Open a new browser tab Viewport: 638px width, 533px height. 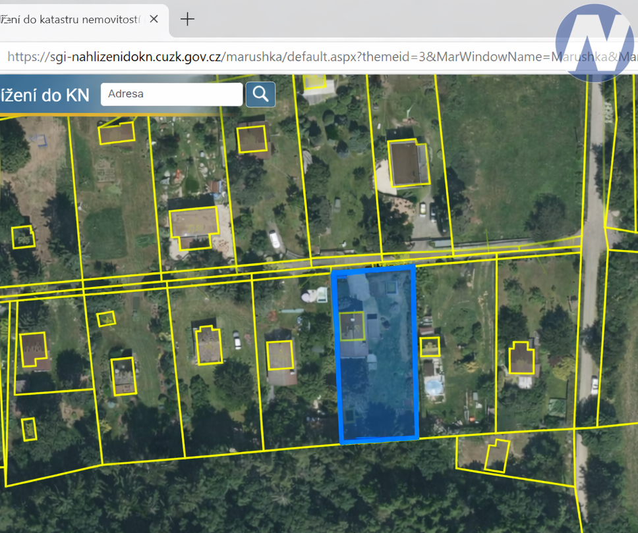187,19
